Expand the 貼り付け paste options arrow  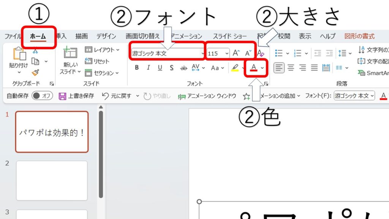pyautogui.click(x=19, y=73)
